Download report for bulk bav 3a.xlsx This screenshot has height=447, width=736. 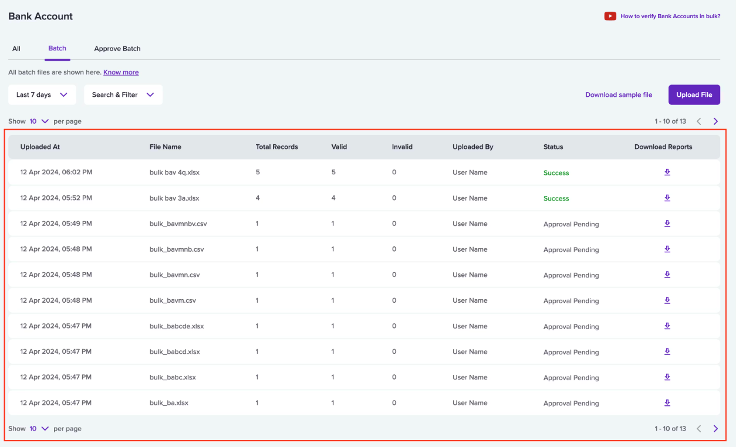[x=667, y=198]
